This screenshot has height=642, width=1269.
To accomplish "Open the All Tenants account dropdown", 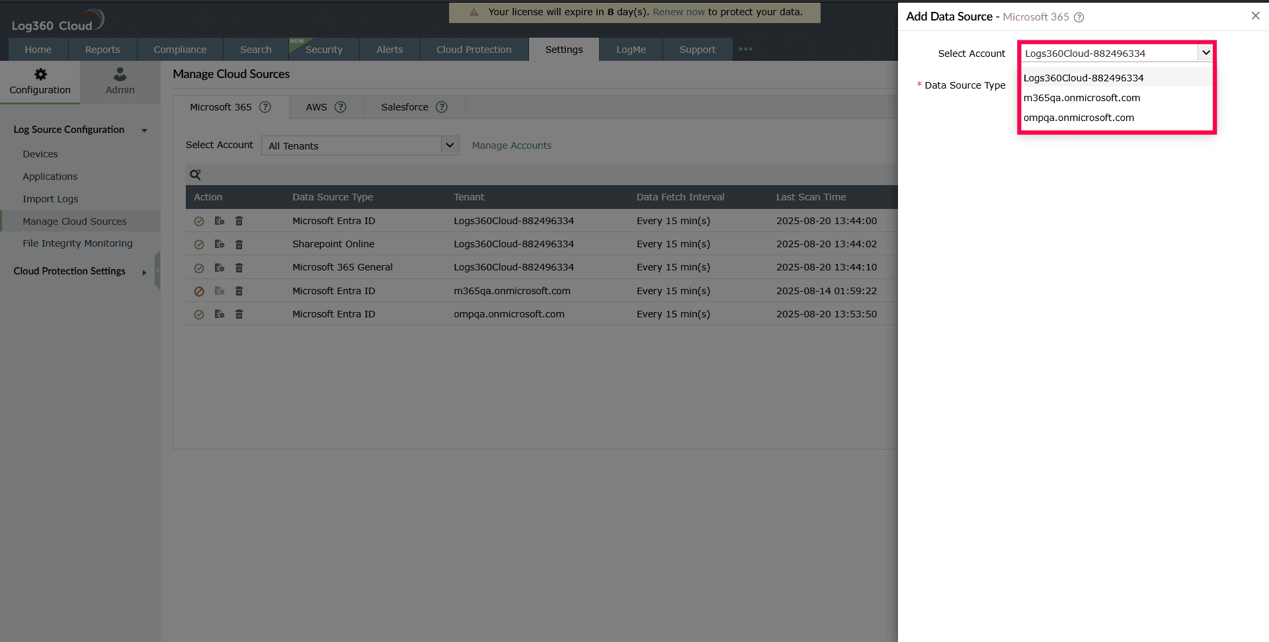I will [360, 145].
